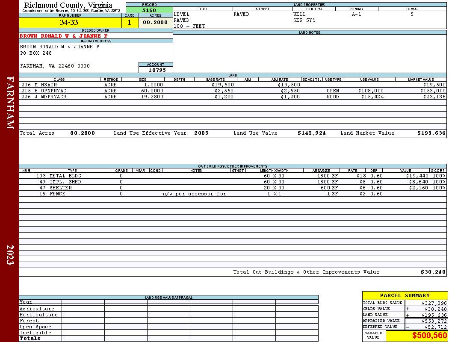
Task: Click the Horticulture row label
Action: coord(38,315)
